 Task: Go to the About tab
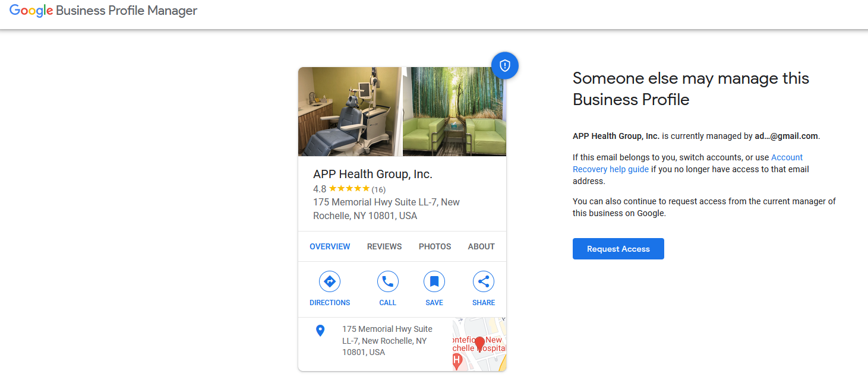point(481,246)
